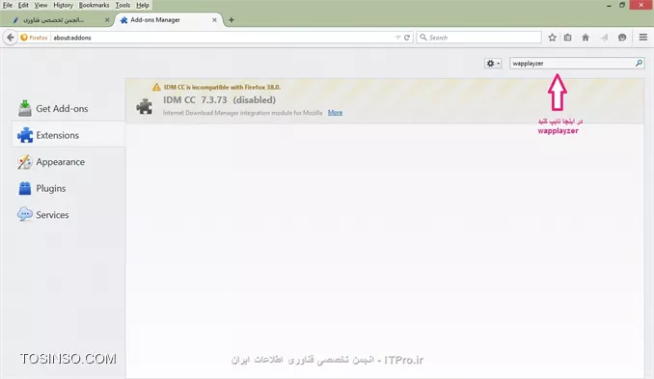The height and width of the screenshot is (379, 654).
Task: Open the File menu
Action: 8,5
